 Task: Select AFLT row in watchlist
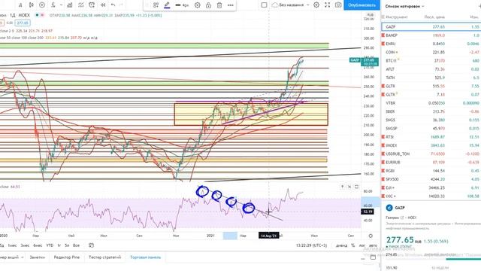pyautogui.click(x=431, y=69)
